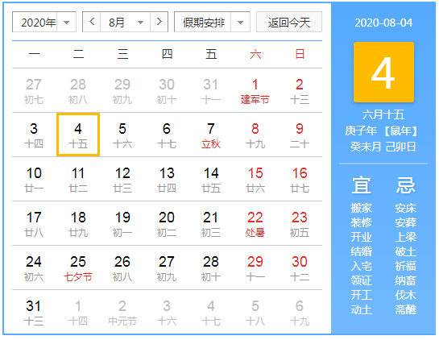Choose August 31 date cell
439x340 pixels.
pyautogui.click(x=34, y=312)
